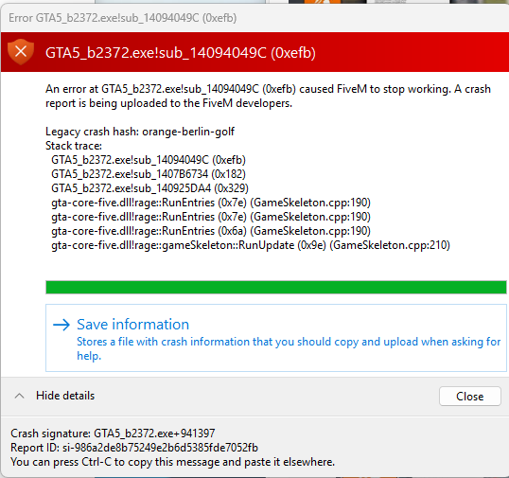Click the 'caused FiveM to stop working' message
Image resolution: width=509 pixels, height=478 pixels.
pyautogui.click(x=268, y=97)
